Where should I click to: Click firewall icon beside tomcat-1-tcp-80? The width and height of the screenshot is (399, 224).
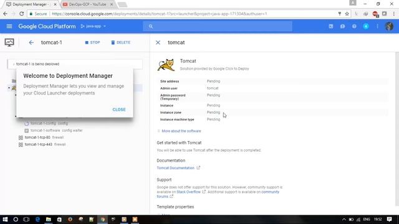[21, 138]
